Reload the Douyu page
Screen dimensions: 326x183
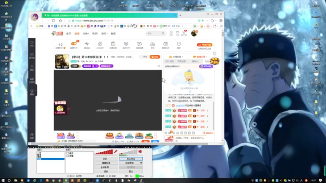[53, 21]
